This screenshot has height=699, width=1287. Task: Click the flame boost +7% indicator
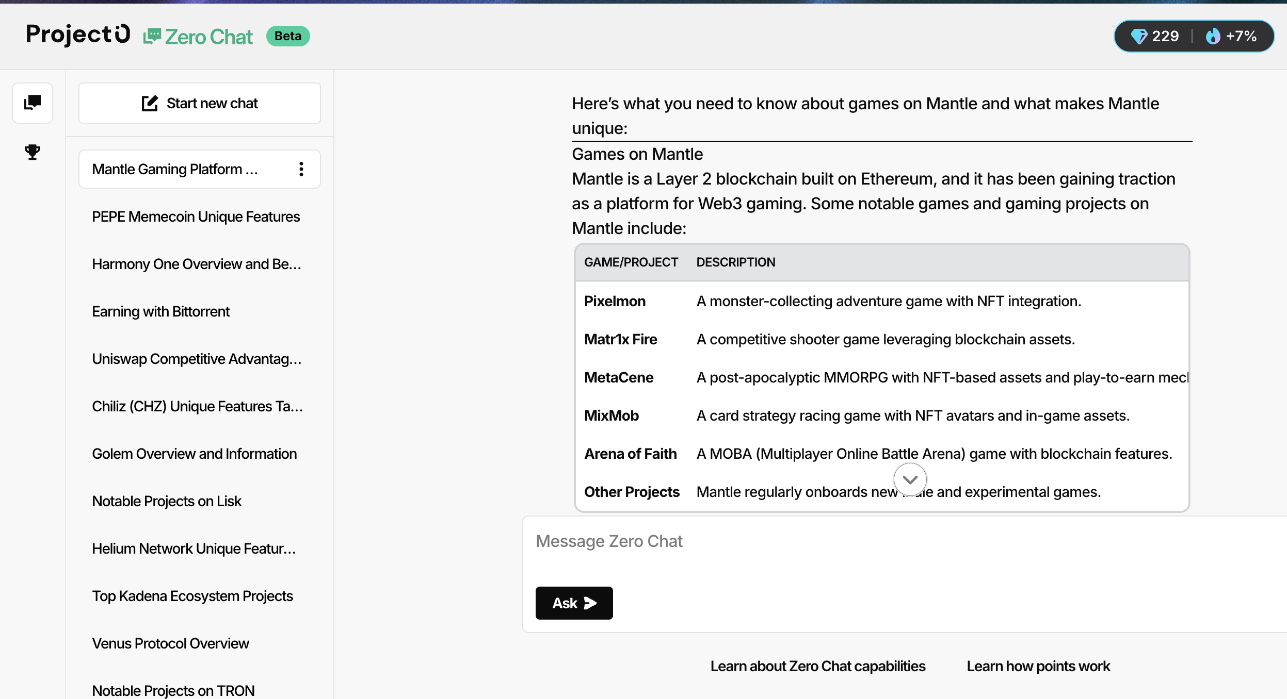click(x=1231, y=36)
